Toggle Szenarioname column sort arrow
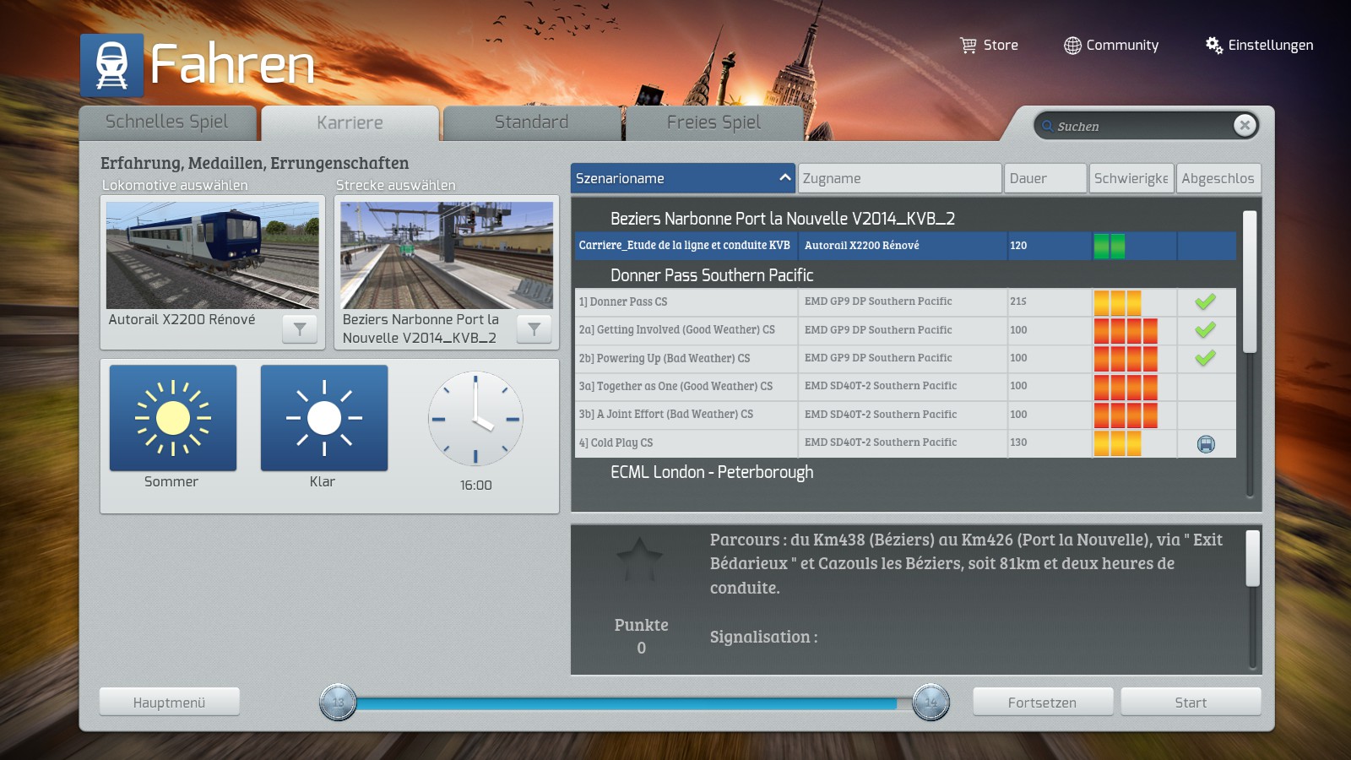Image resolution: width=1351 pixels, height=760 pixels. click(x=784, y=177)
